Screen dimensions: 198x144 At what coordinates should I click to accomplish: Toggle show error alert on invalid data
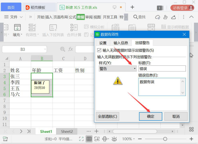pos(99,50)
